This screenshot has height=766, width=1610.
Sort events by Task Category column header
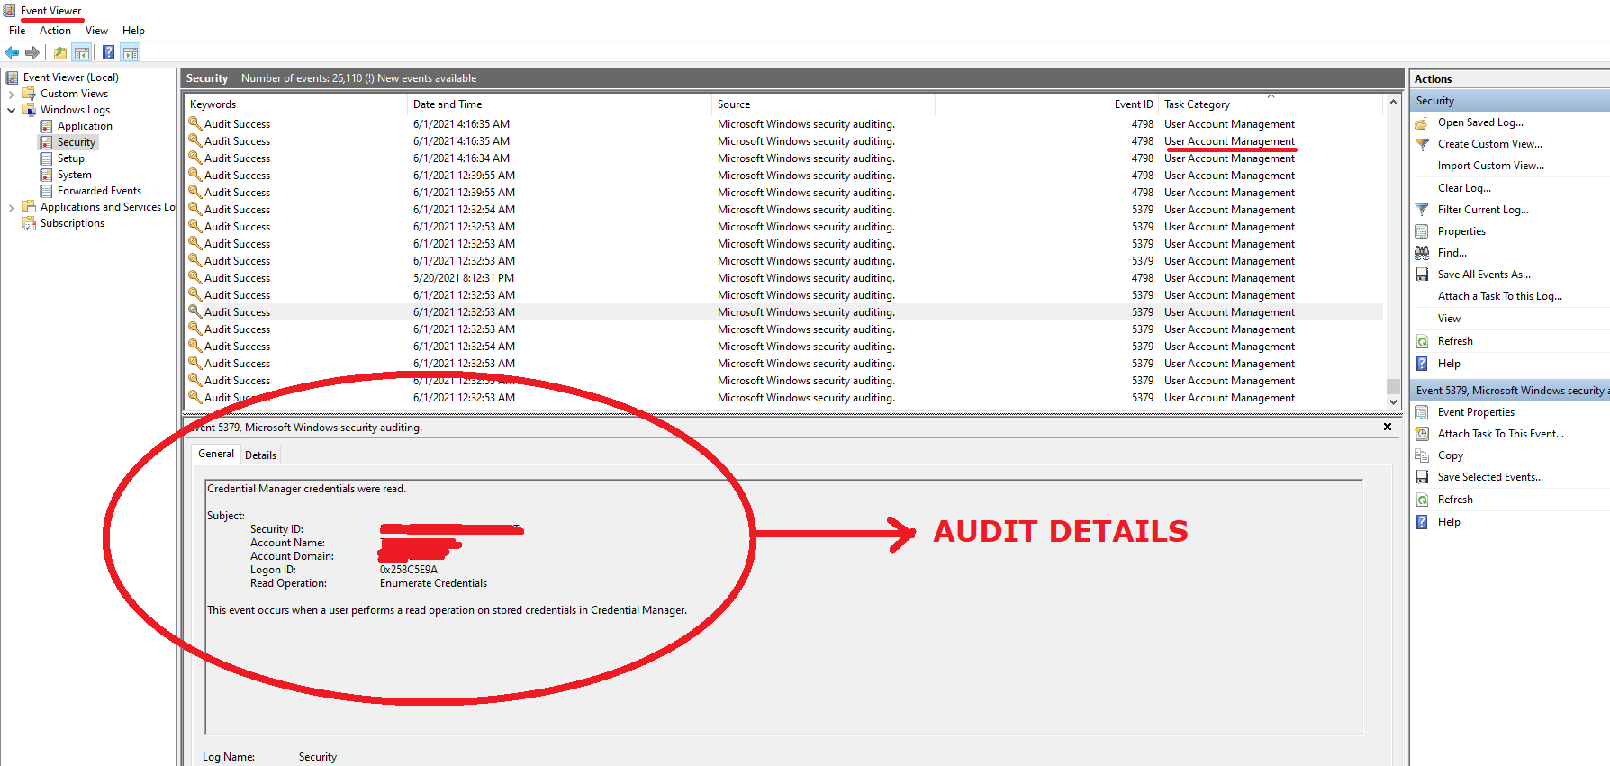coord(1271,104)
